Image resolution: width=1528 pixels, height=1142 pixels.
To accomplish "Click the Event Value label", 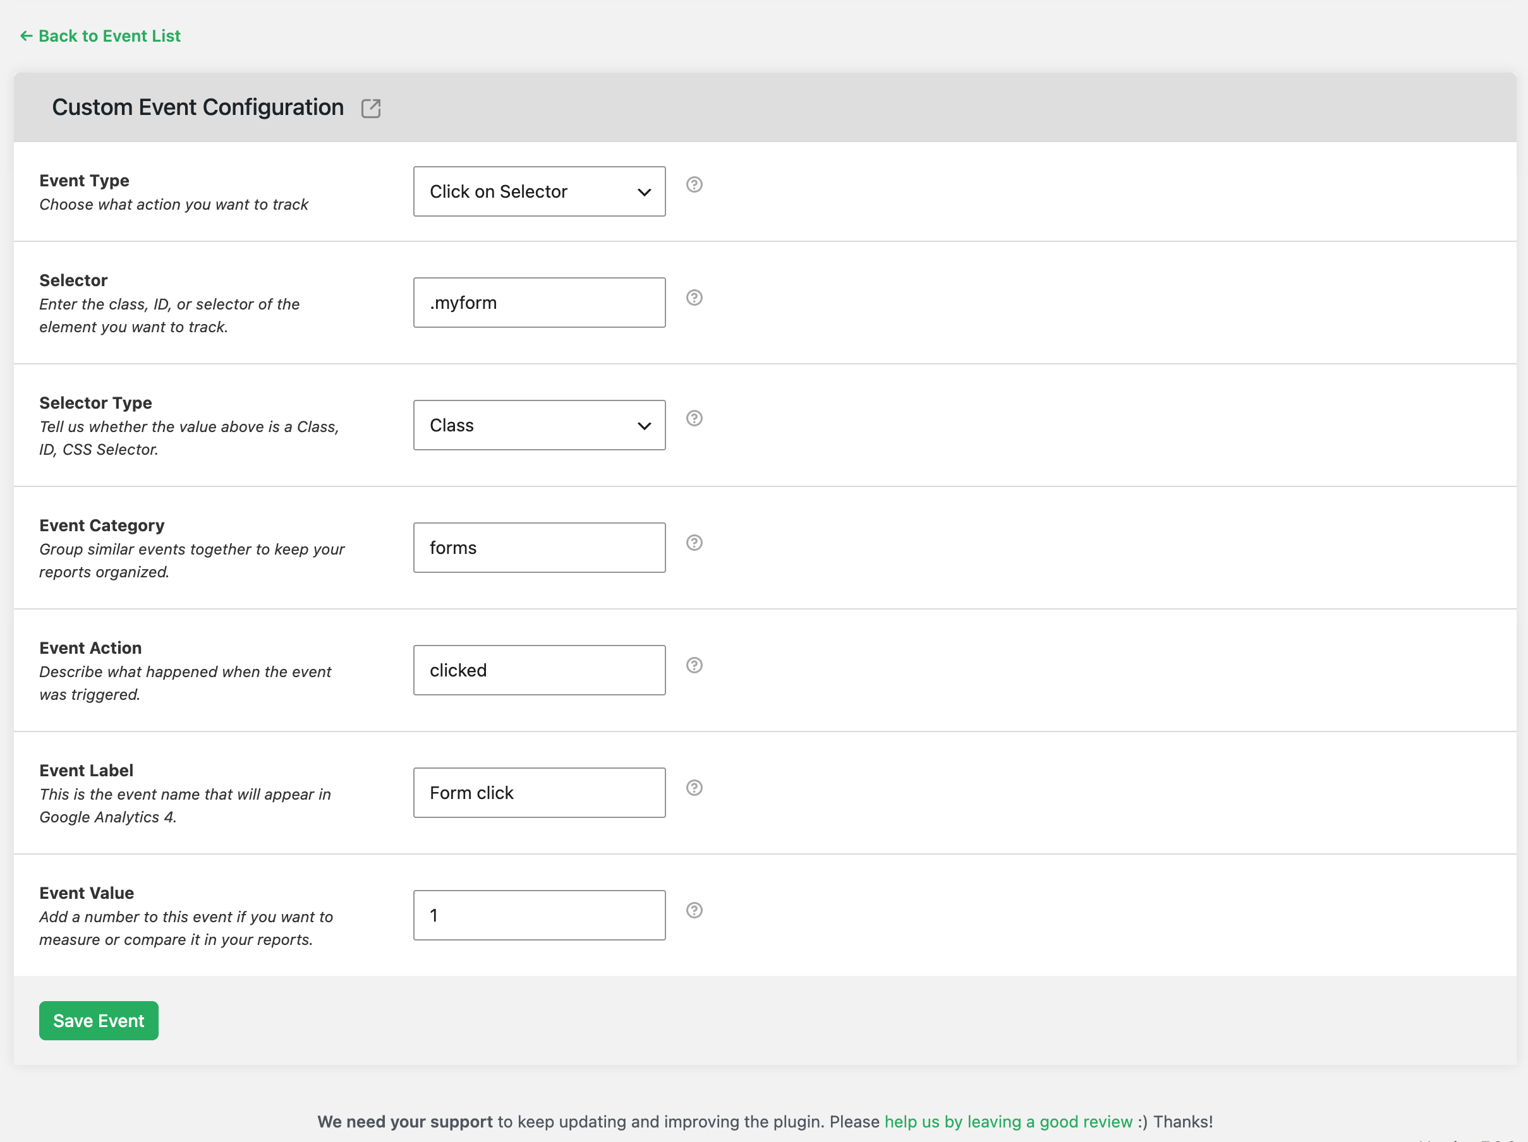I will pyautogui.click(x=87, y=893).
